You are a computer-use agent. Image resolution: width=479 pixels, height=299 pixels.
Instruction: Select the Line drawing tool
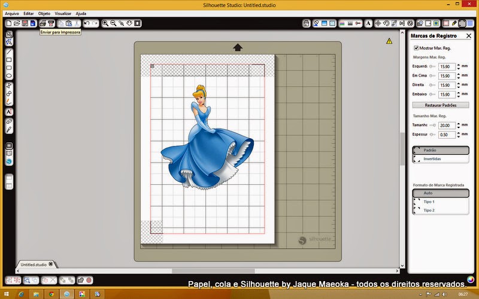[9, 52]
